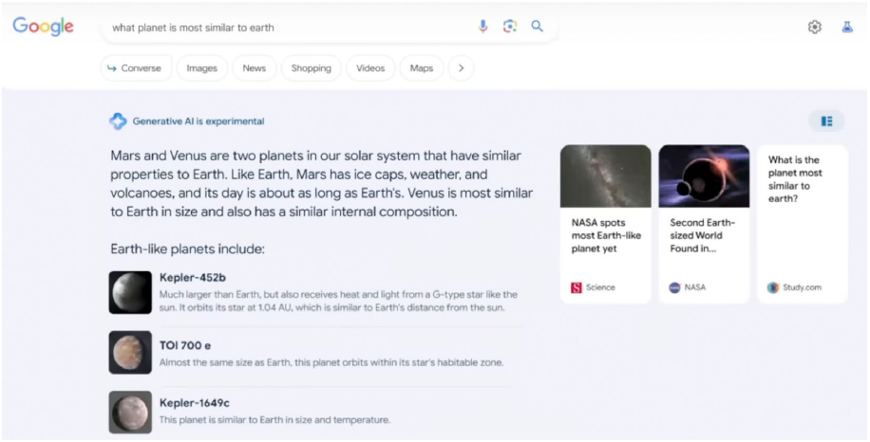
Task: Switch to the Maps tab
Action: [x=422, y=68]
